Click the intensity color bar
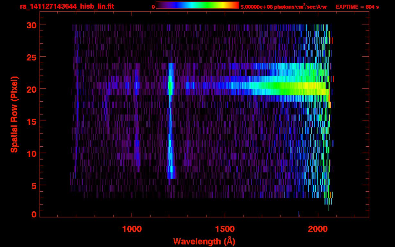 [x=197, y=5]
